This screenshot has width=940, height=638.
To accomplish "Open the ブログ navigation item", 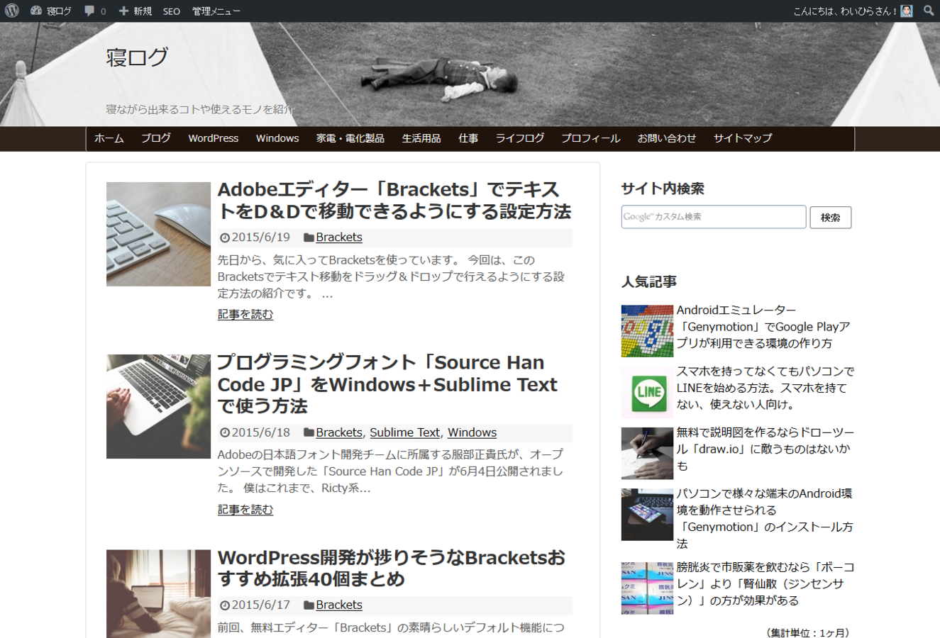I will tap(155, 138).
